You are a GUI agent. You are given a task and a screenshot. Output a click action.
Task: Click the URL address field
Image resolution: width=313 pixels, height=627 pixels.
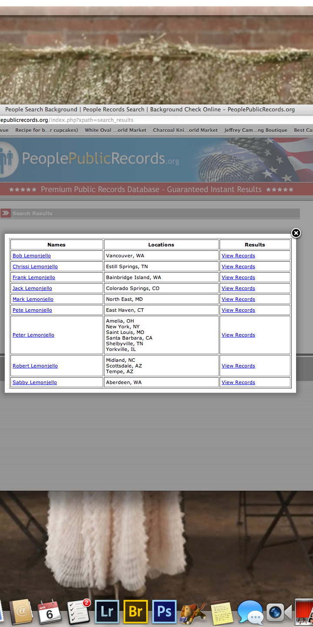click(x=156, y=120)
